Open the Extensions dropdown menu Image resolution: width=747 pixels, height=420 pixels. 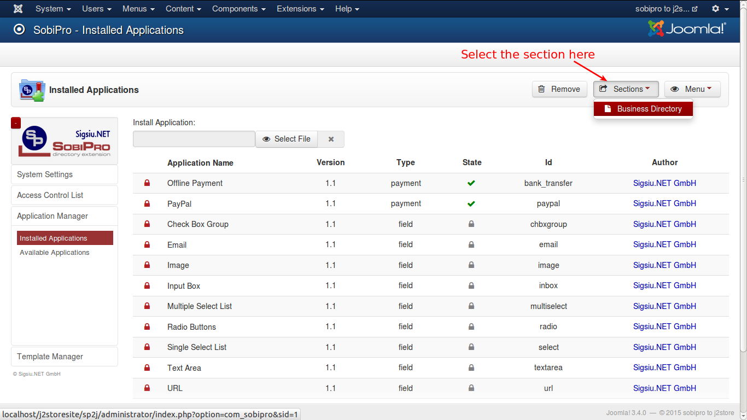coord(300,9)
